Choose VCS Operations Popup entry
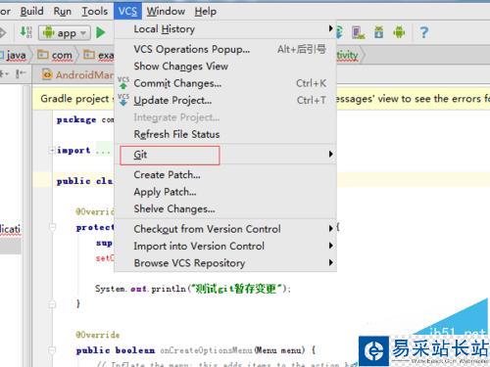The height and width of the screenshot is (367, 490). coord(225,49)
